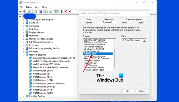
Task: Switch to the Power Management tab
Action: (134, 19)
